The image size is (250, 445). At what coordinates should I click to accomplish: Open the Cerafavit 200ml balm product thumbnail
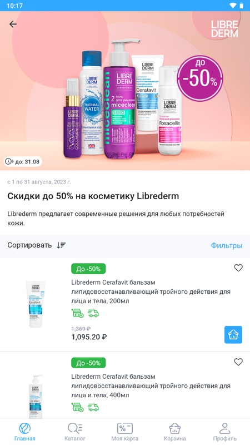(36, 304)
